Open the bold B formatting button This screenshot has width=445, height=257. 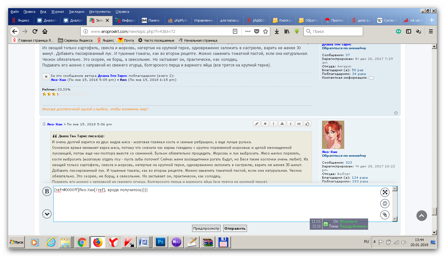47,191
